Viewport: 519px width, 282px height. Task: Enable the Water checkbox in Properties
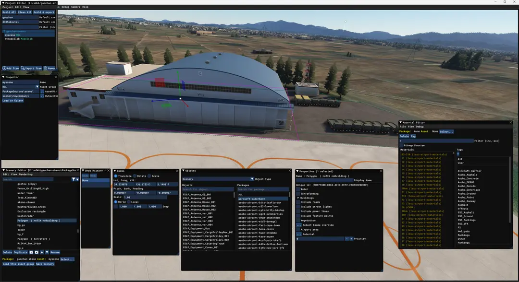(298, 189)
